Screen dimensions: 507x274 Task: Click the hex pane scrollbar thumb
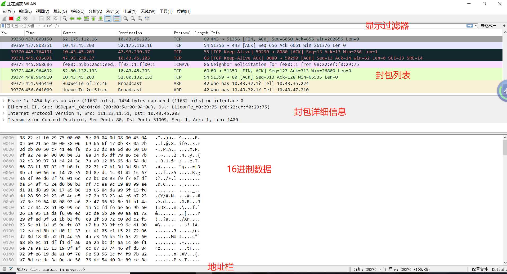[x=505, y=148]
